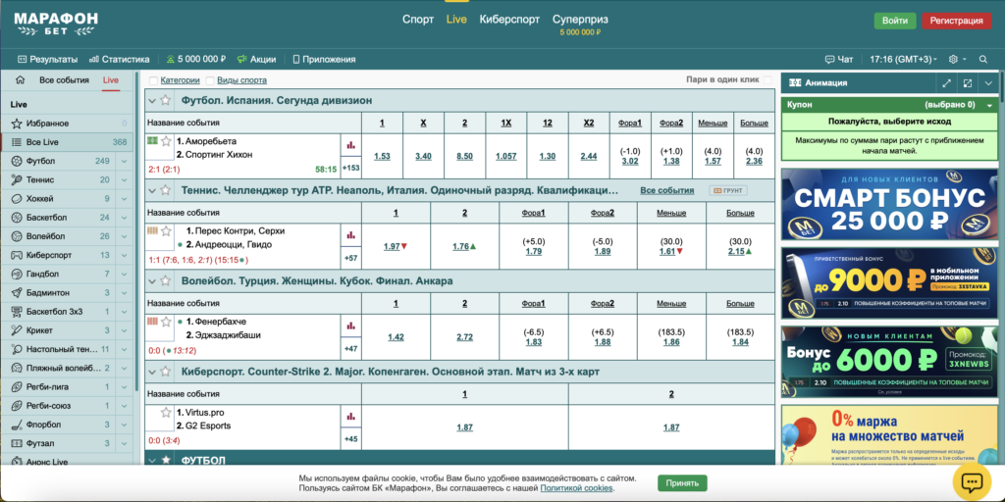
Task: Enable the Виды спорта checkbox
Action: 210,80
